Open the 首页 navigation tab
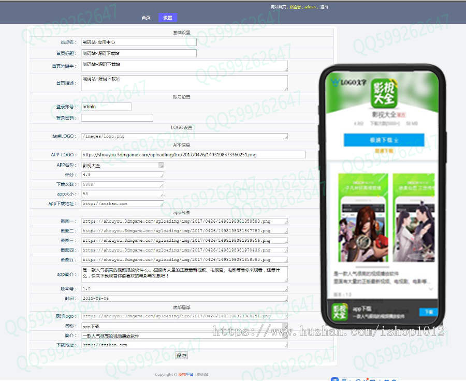Viewport: 466px width, 381px height. click(146, 18)
